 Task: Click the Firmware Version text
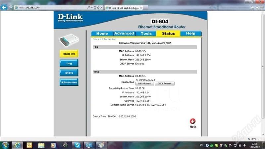[145, 43]
